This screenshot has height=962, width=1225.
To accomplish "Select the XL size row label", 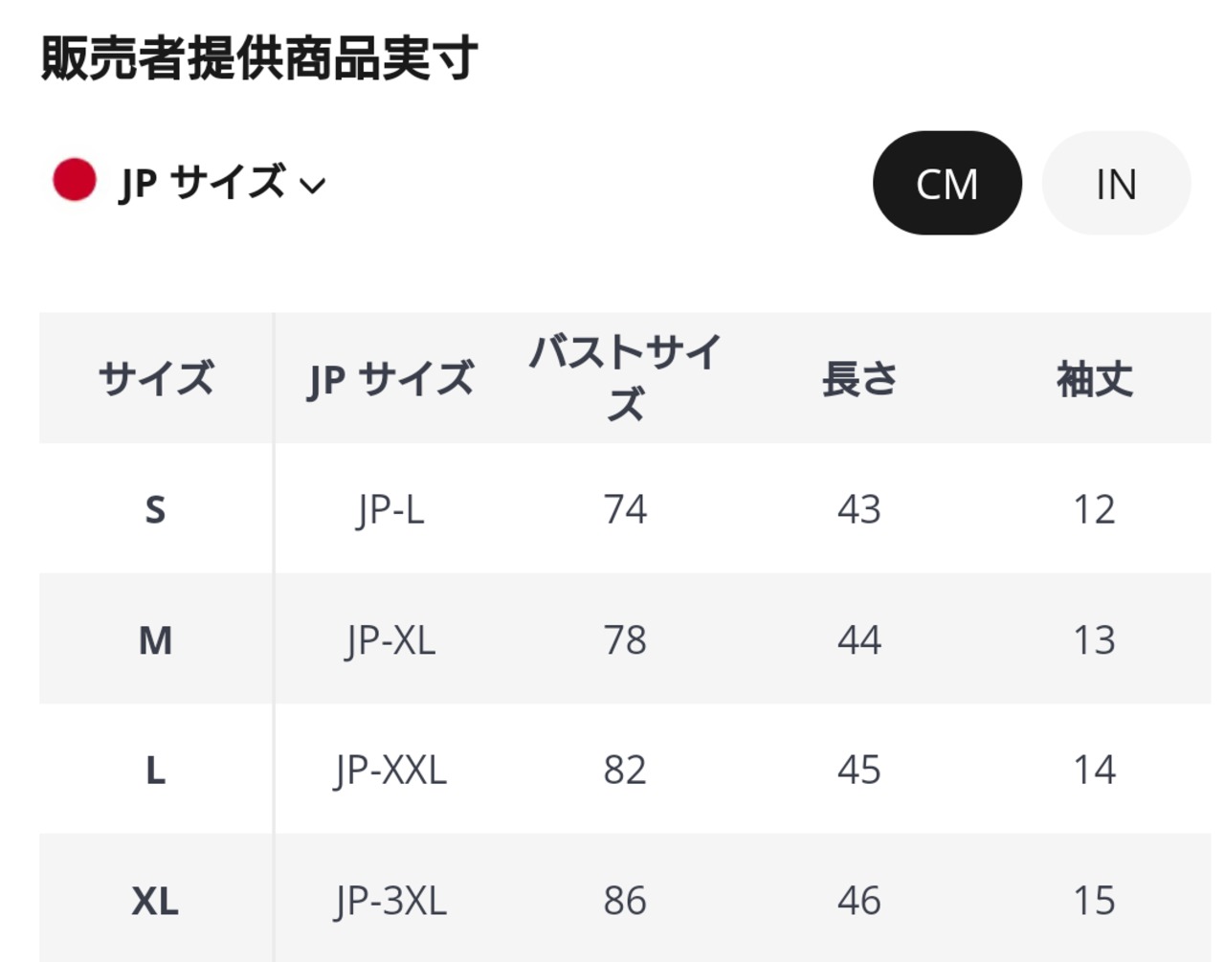I will click(155, 901).
